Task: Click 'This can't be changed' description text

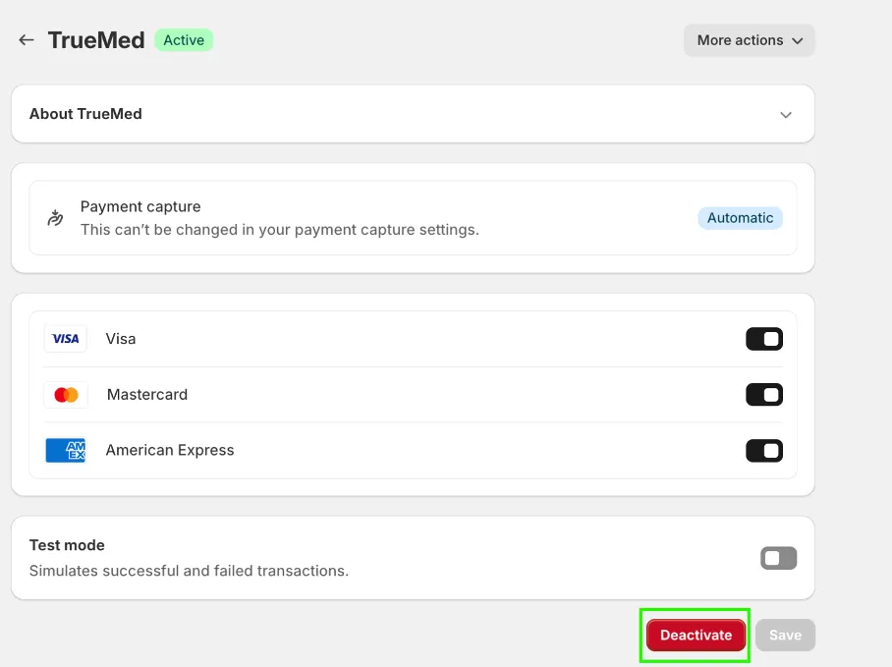Action: click(279, 230)
